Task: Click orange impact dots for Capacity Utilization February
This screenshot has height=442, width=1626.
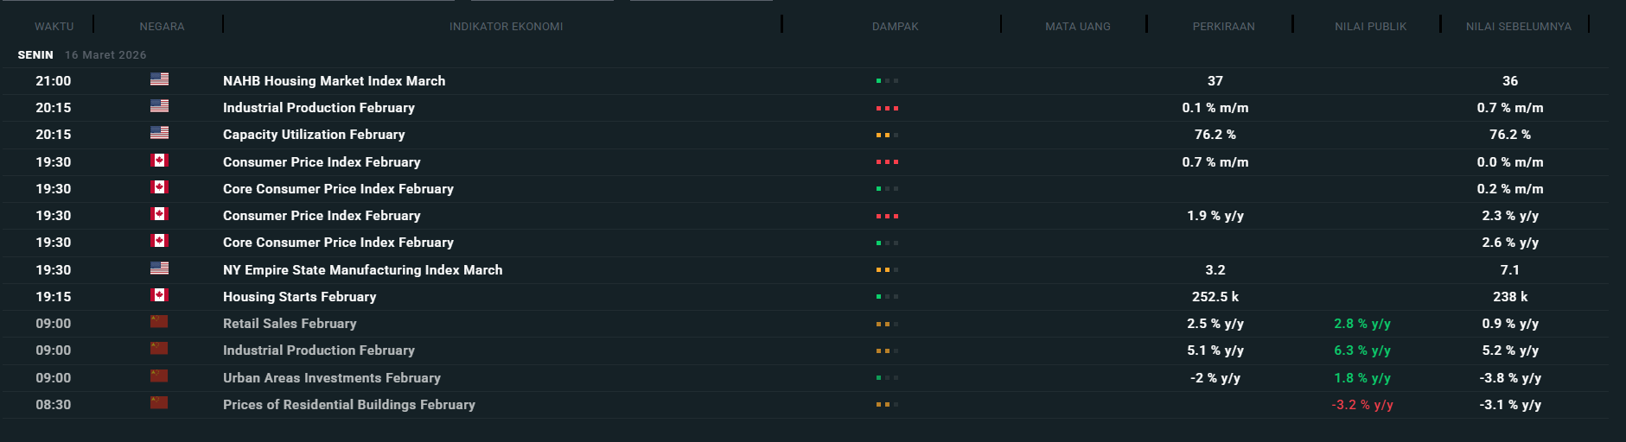Action: tap(887, 135)
